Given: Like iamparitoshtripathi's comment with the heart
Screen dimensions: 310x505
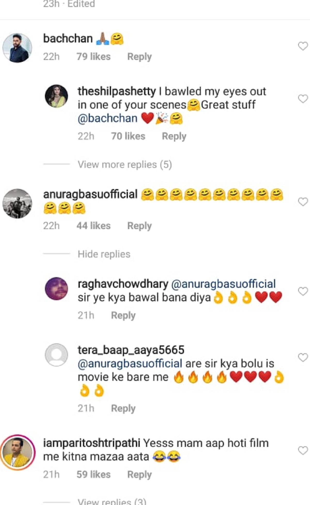Looking at the screenshot, I should click(x=303, y=450).
